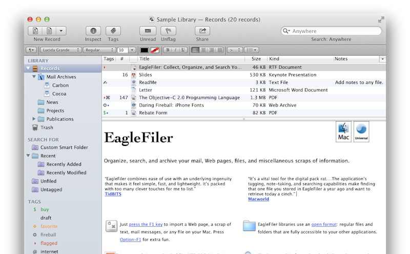Collapse the Mail Archives folder

[x=34, y=77]
